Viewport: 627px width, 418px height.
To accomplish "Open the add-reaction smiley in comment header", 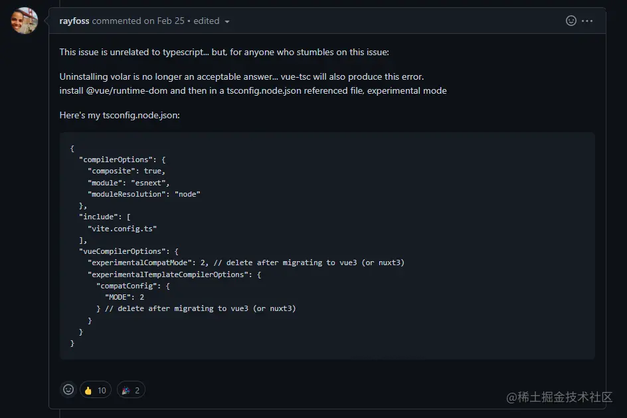I will tap(571, 21).
